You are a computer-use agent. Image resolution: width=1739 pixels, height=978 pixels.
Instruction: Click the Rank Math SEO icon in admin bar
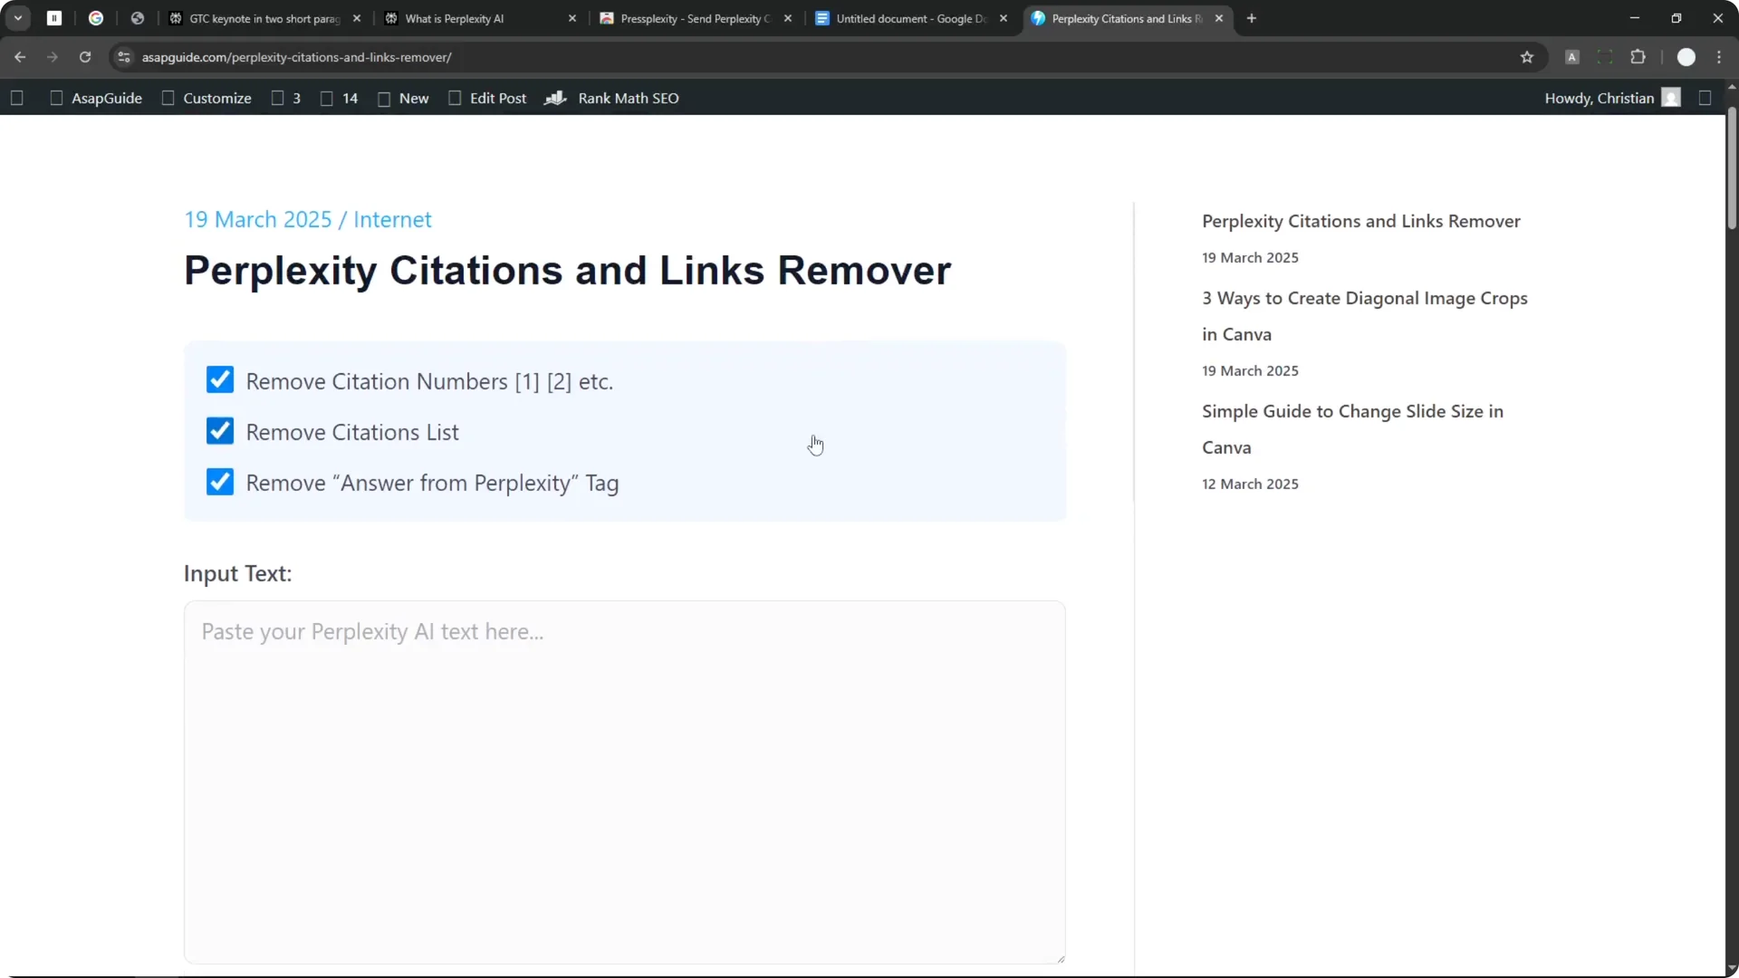point(557,98)
